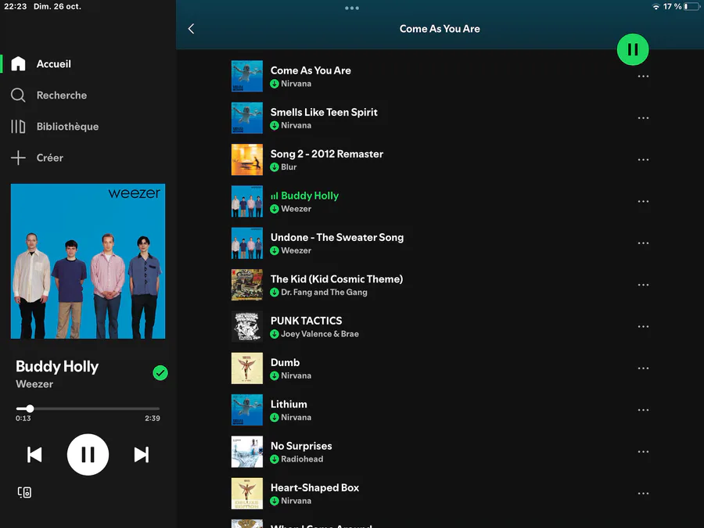Image resolution: width=704 pixels, height=528 pixels.
Task: Open the connect to device icon
Action: [x=25, y=492]
